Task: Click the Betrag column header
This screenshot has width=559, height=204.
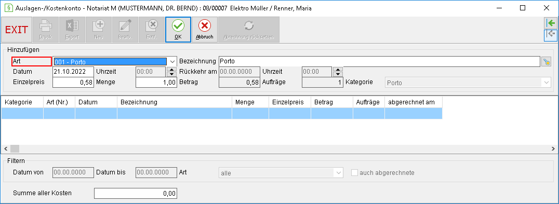Action: point(331,102)
